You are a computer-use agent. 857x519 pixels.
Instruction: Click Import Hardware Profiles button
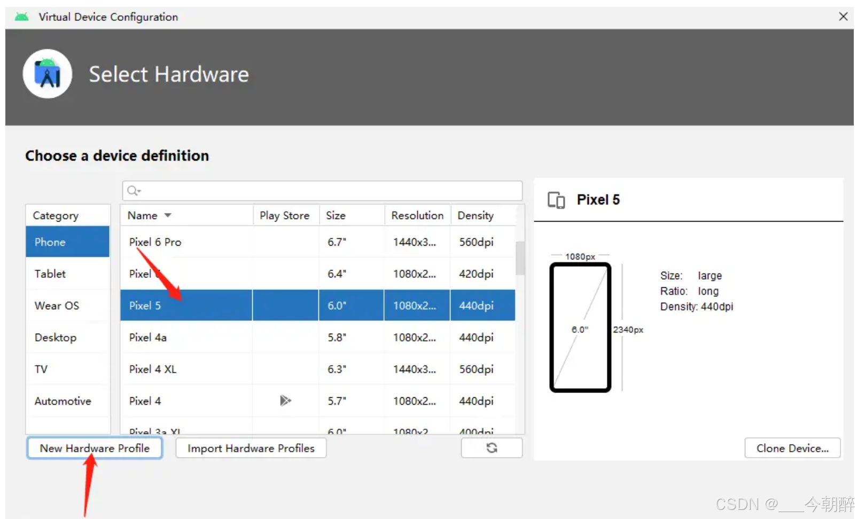click(x=251, y=448)
